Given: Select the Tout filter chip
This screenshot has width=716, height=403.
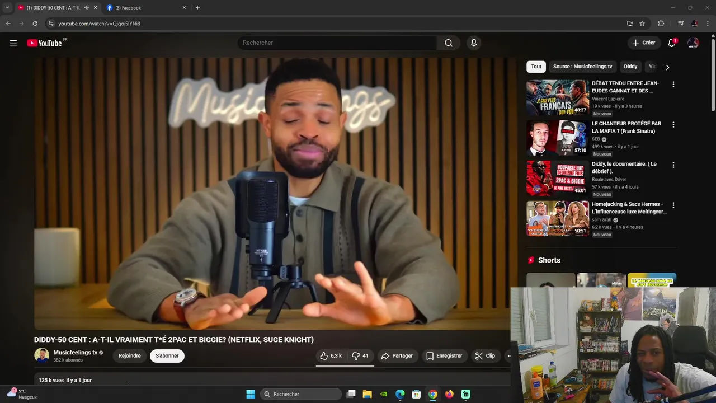Looking at the screenshot, I should pos(536,67).
